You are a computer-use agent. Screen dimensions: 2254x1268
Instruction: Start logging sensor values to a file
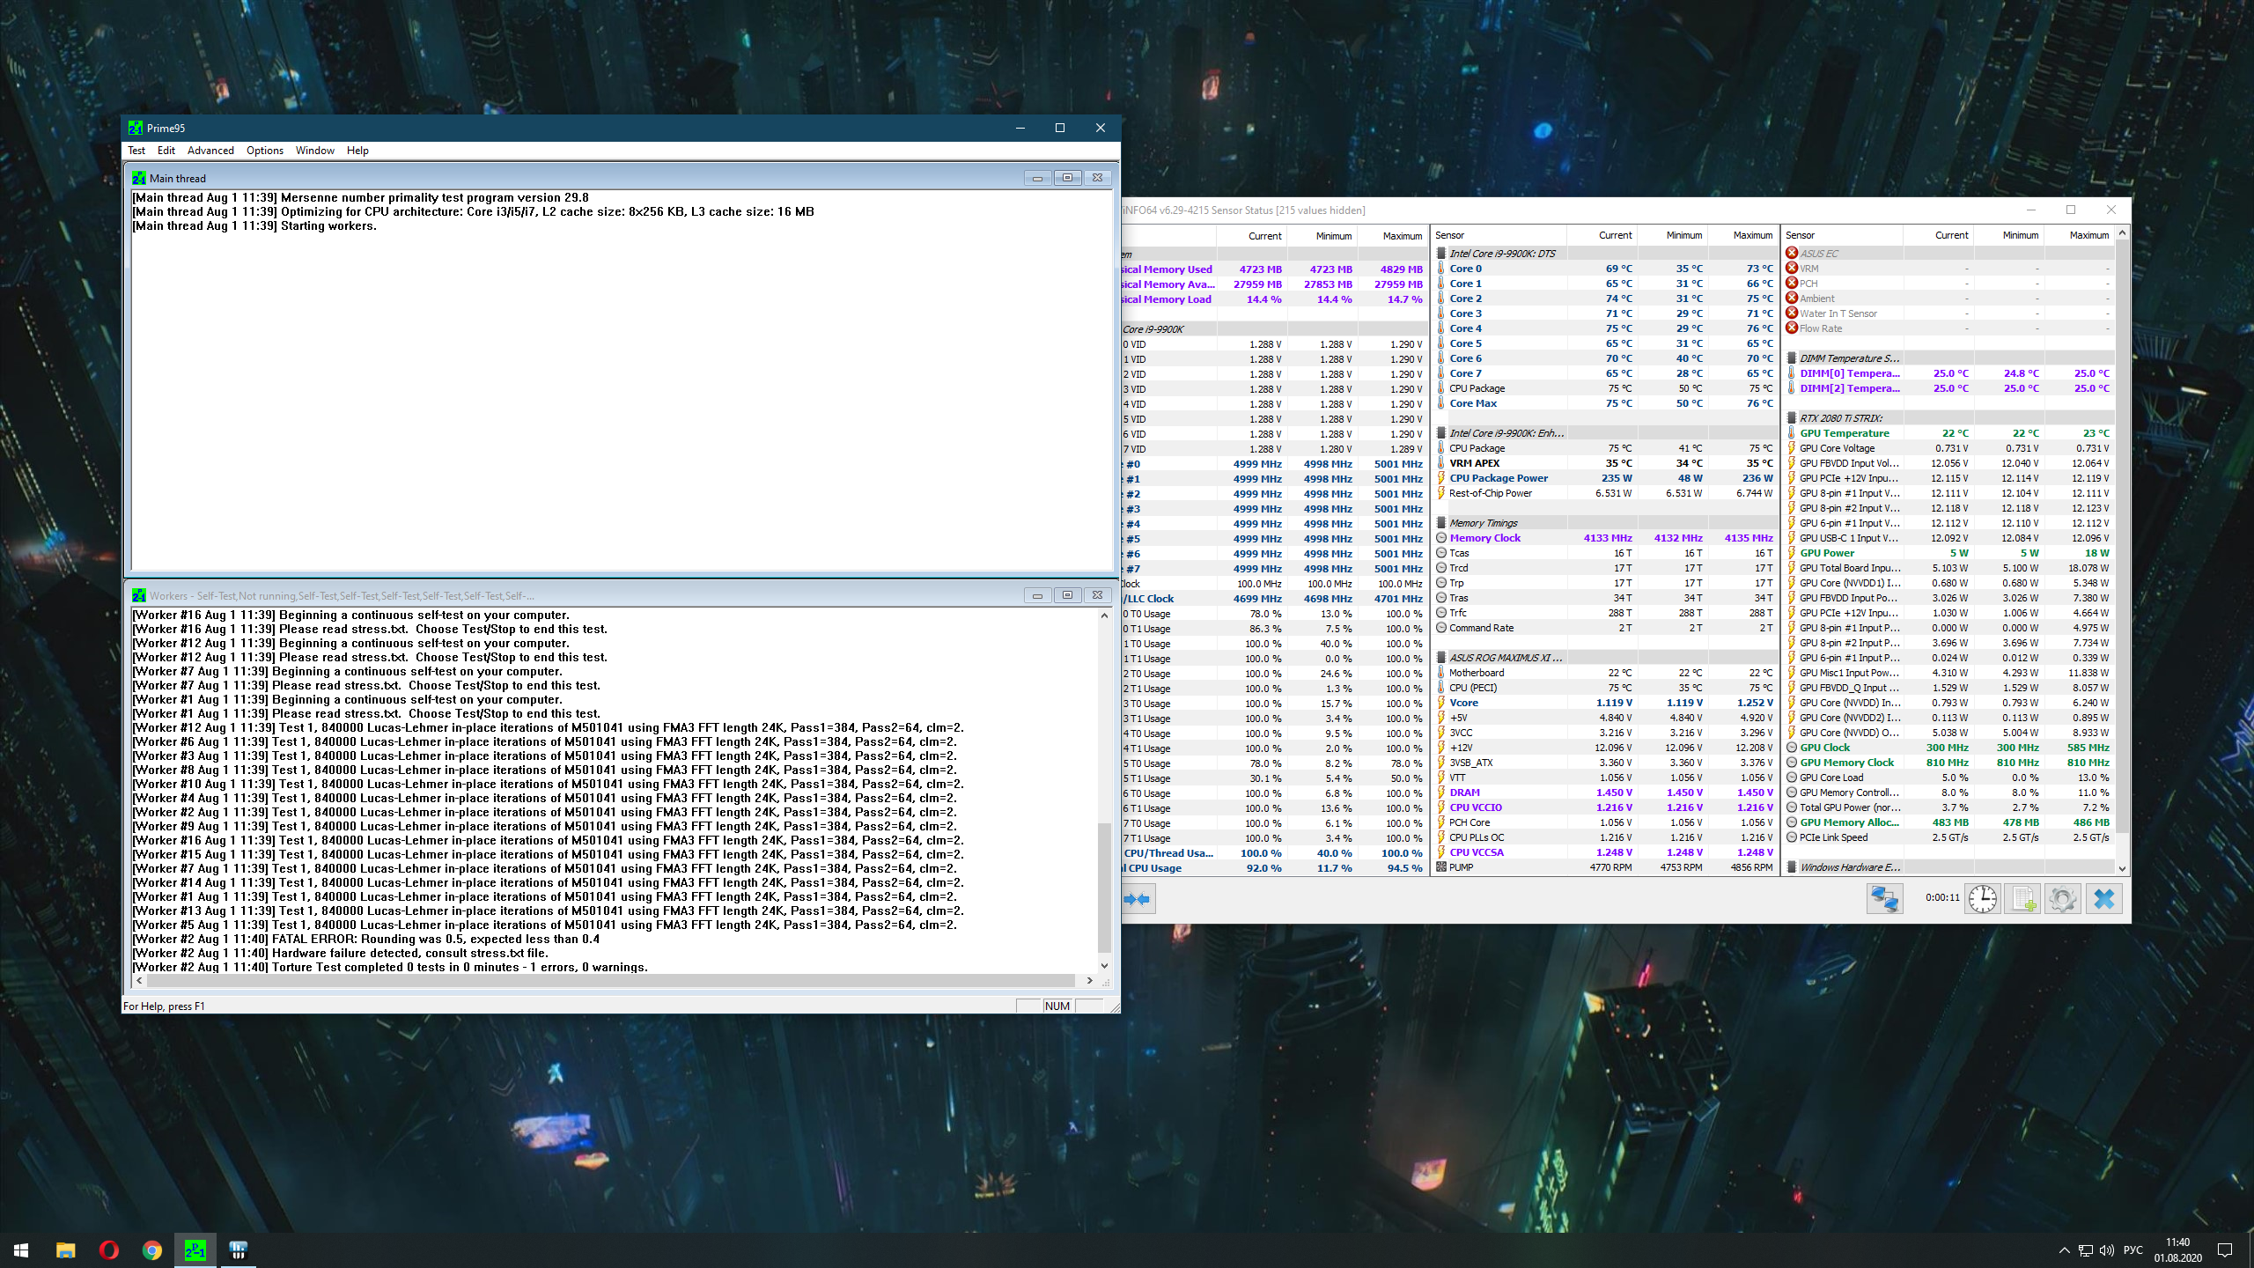click(x=2022, y=899)
